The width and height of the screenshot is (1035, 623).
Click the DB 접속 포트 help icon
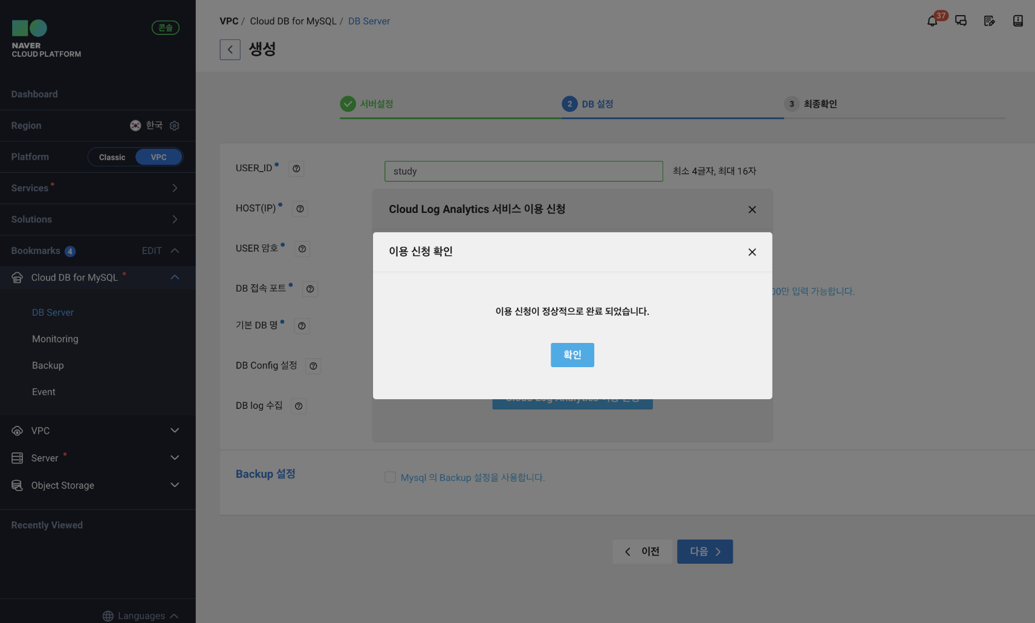[310, 289]
